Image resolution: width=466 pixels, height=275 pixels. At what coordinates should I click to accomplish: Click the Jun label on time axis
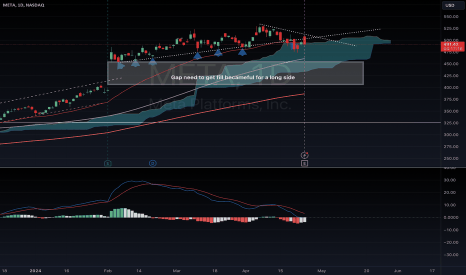point(397,271)
